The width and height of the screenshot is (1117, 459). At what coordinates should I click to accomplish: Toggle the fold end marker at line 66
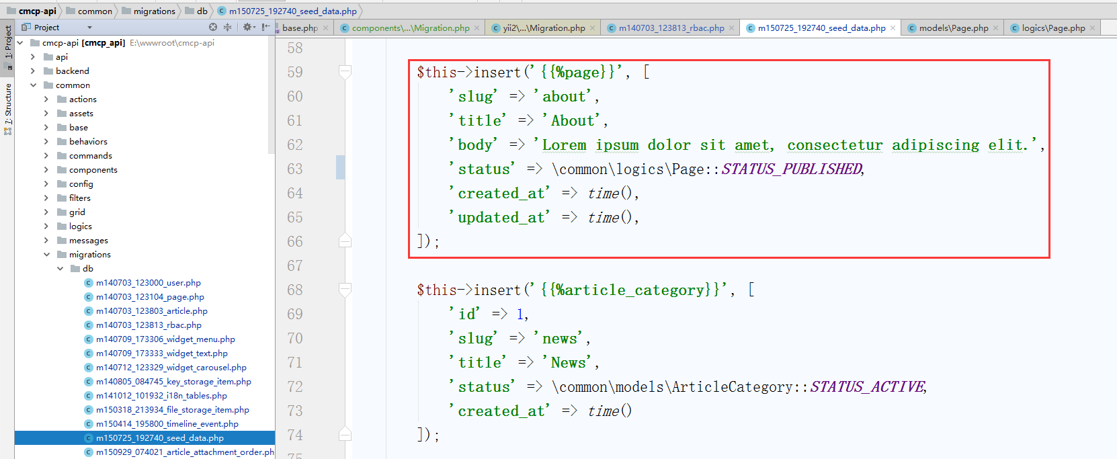point(345,241)
